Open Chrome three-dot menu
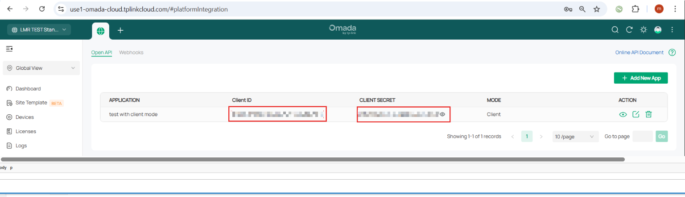Image resolution: width=685 pixels, height=197 pixels. pyautogui.click(x=676, y=9)
